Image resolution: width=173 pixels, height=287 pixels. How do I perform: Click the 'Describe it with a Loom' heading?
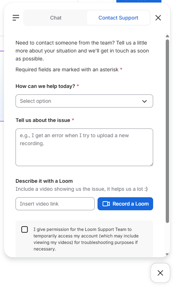point(44,181)
